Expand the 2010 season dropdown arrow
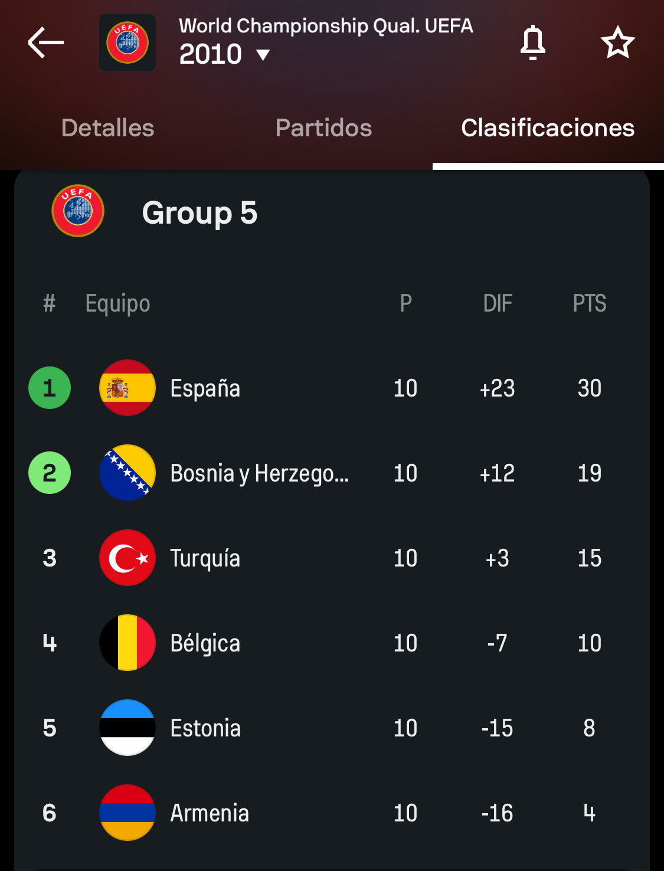664x871 pixels. click(x=263, y=55)
